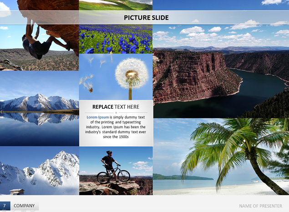The width and height of the screenshot is (289, 212).
Task: Click the Lorem Ipsum highlighted text
Action: coord(98,117)
